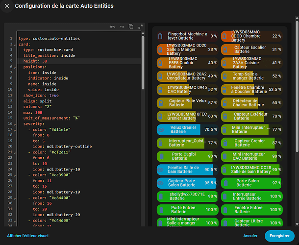Image resolution: width=299 pixels, height=245 pixels.
Task: Click battery icon of Capteur Escalier Battery
Action: pyautogui.click(x=225, y=49)
